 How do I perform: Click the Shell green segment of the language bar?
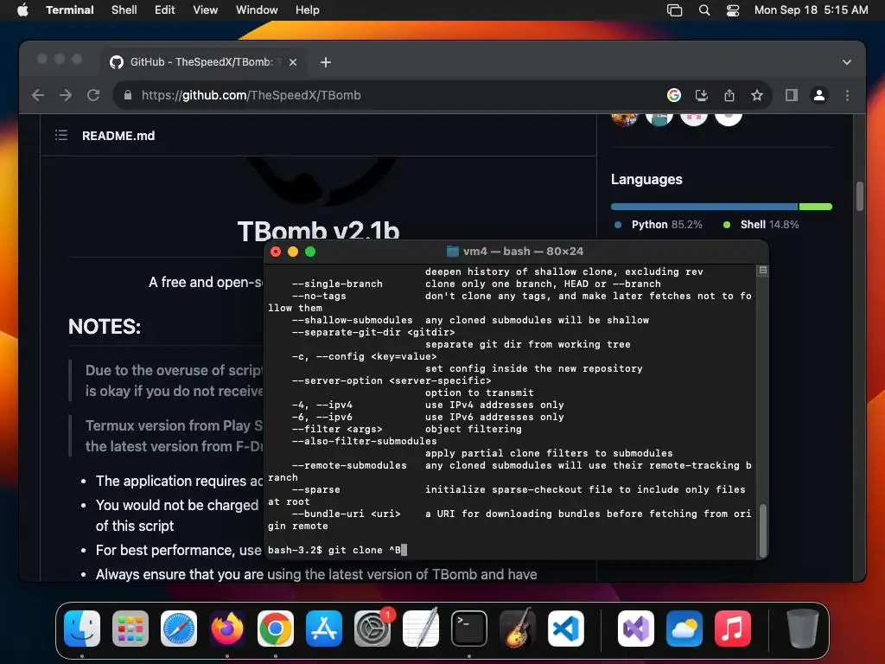(x=816, y=207)
